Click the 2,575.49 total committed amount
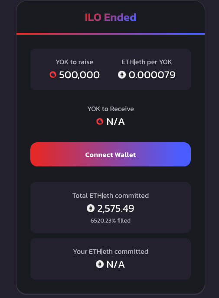The width and height of the screenshot is (219, 298). click(116, 209)
